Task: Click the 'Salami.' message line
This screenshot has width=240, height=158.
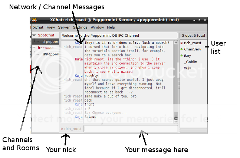Action: click(91, 117)
